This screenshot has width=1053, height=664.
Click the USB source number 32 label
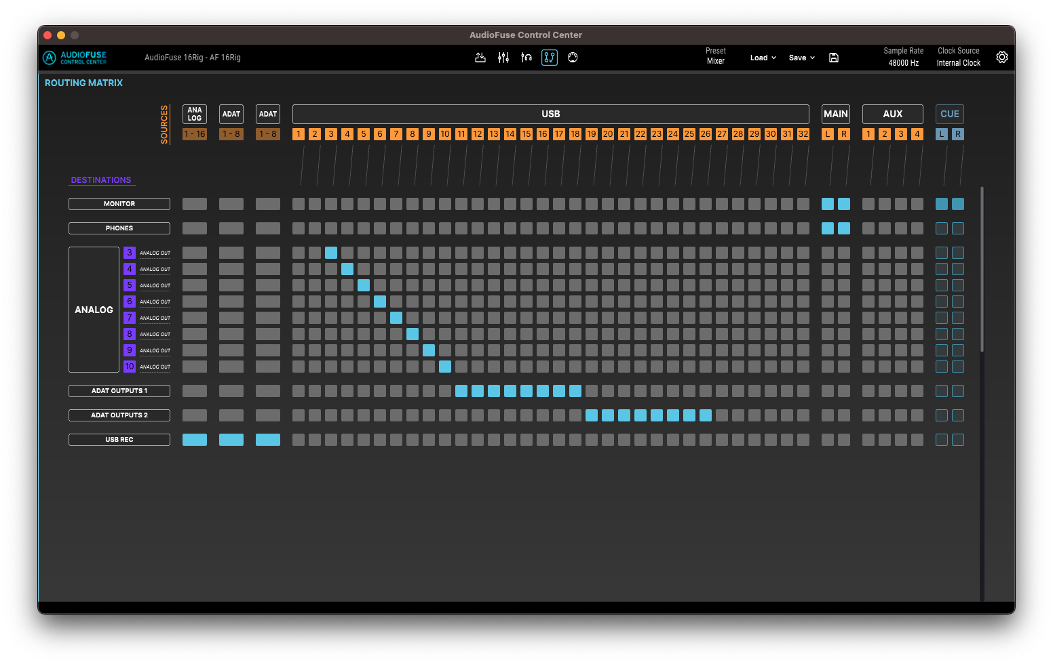pos(803,134)
